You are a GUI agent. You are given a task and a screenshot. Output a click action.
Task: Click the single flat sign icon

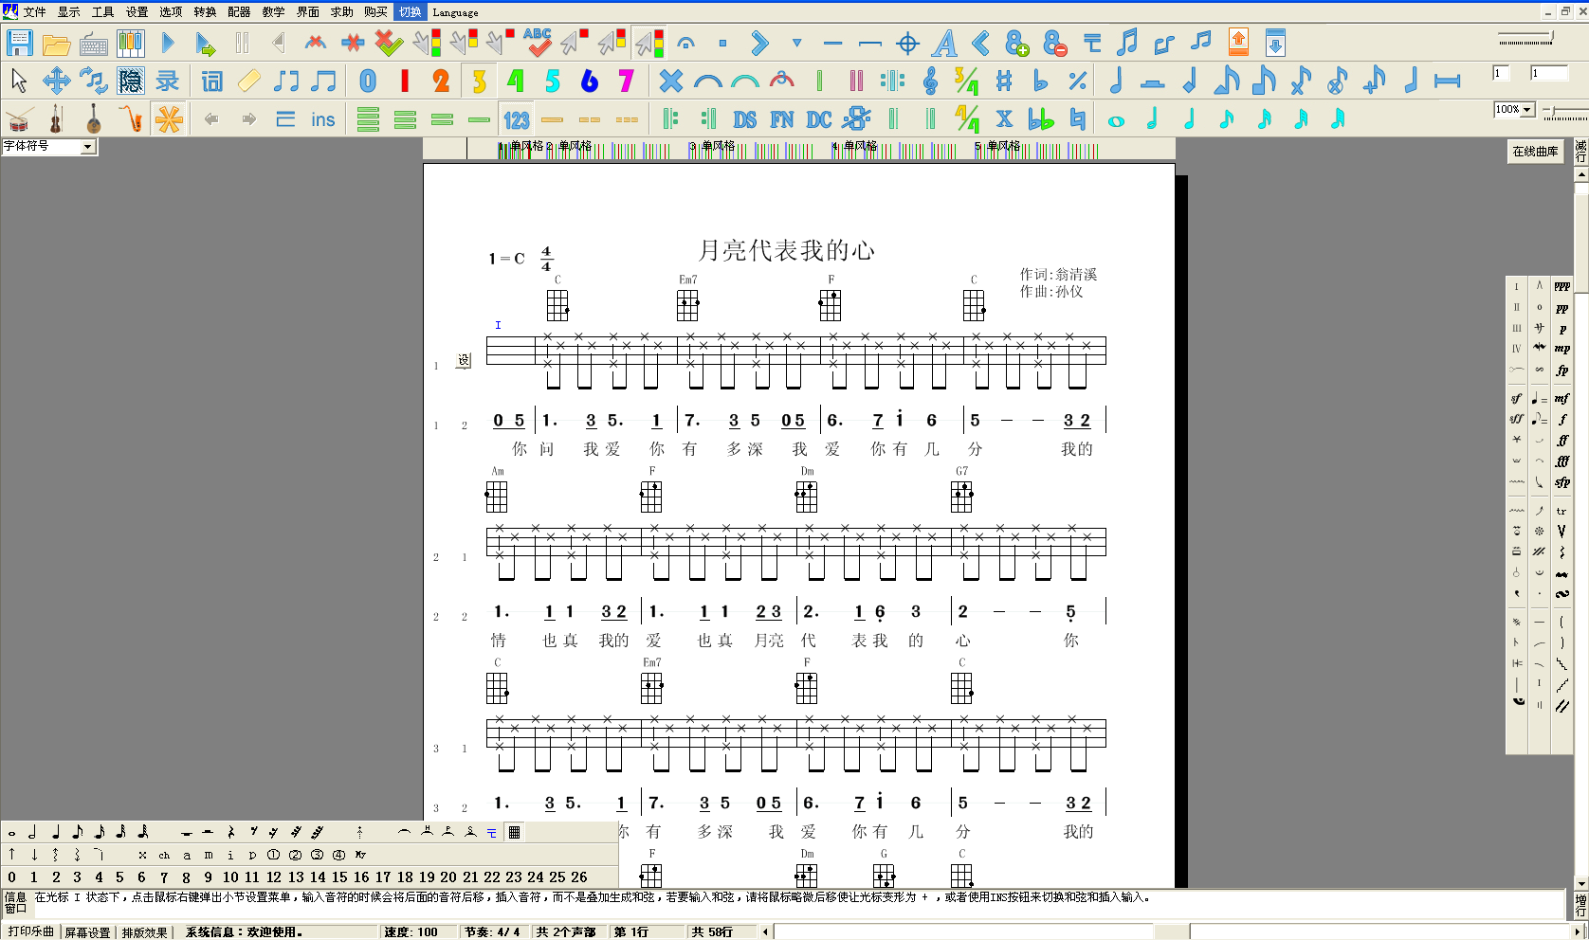[x=1041, y=81]
